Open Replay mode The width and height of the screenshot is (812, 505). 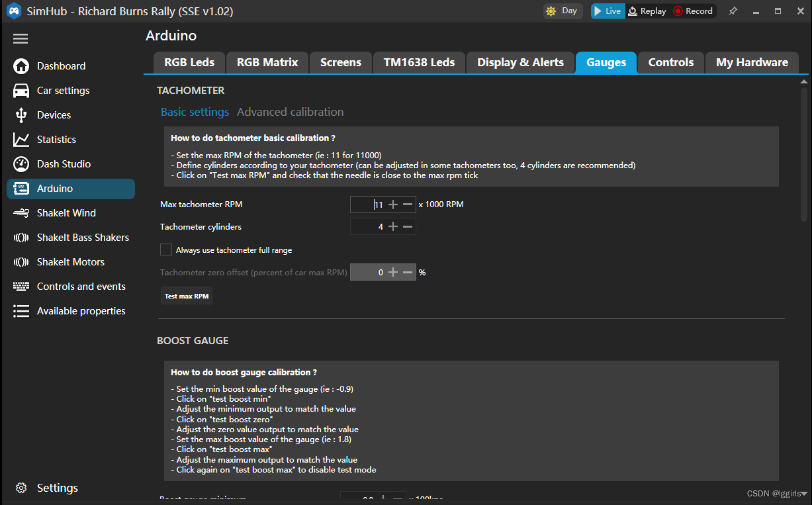647,11
